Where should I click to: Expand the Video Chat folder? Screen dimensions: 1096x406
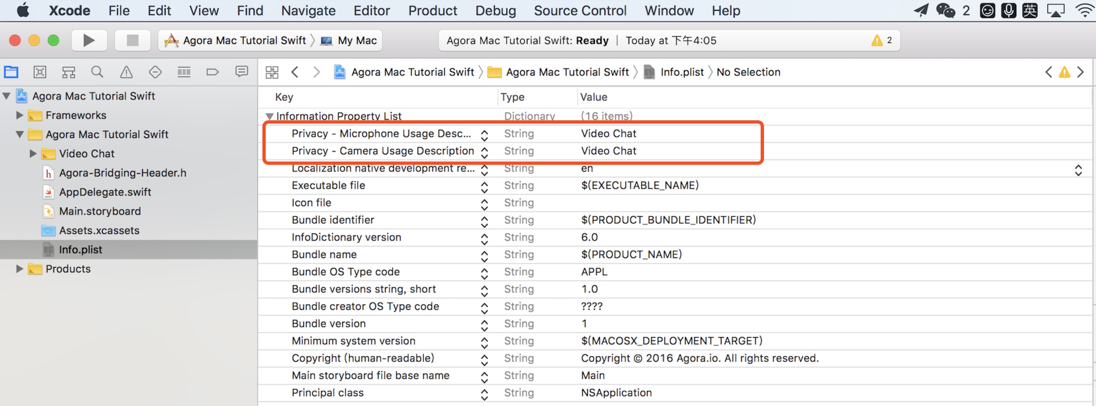[x=33, y=153]
